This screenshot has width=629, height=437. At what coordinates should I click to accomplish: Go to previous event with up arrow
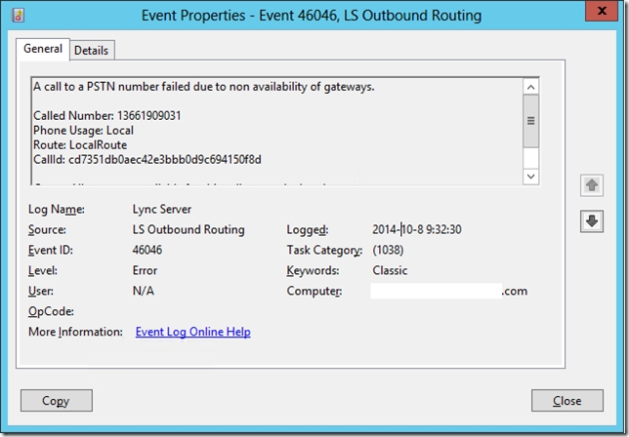592,185
